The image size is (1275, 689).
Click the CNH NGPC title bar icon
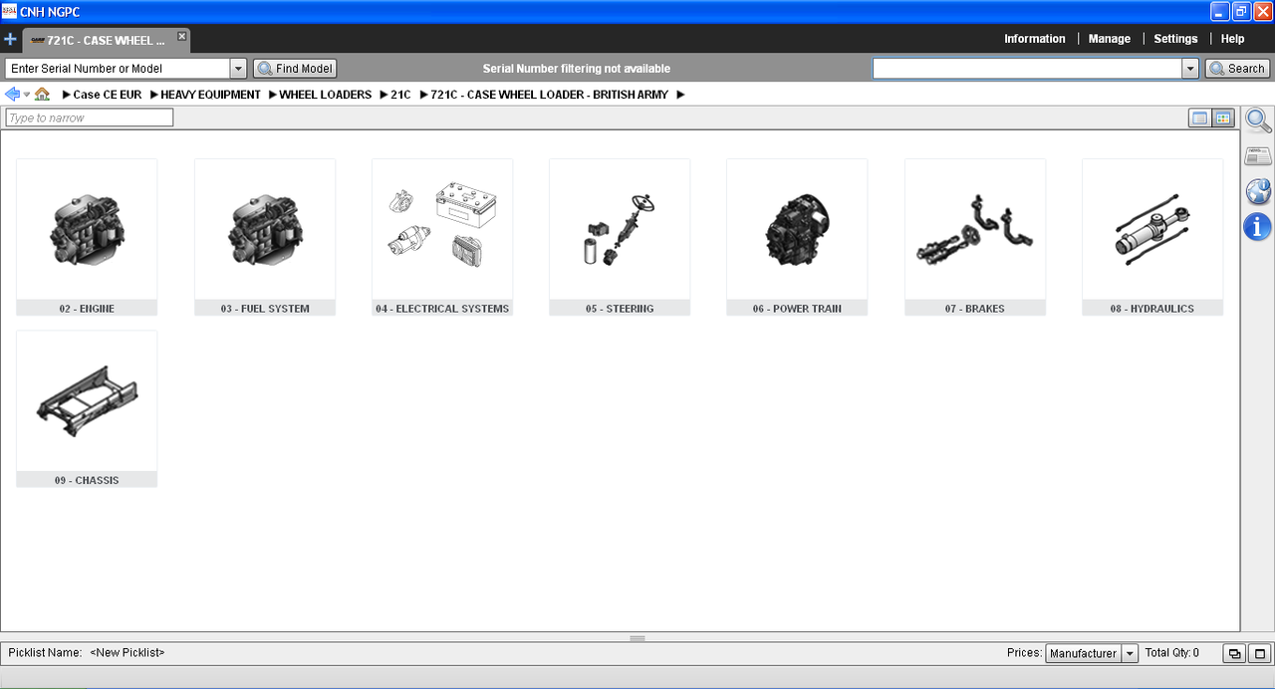click(9, 11)
